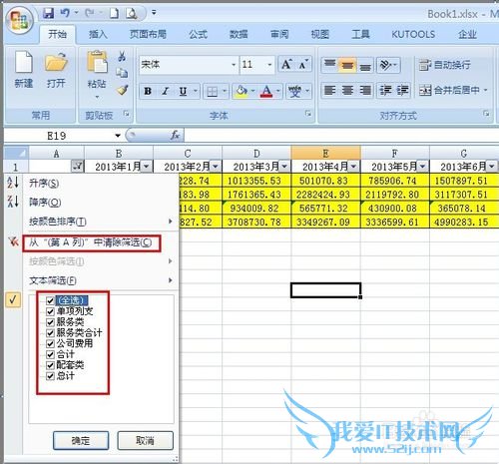Apply red font color
The width and height of the screenshot is (499, 464).
pos(266,91)
